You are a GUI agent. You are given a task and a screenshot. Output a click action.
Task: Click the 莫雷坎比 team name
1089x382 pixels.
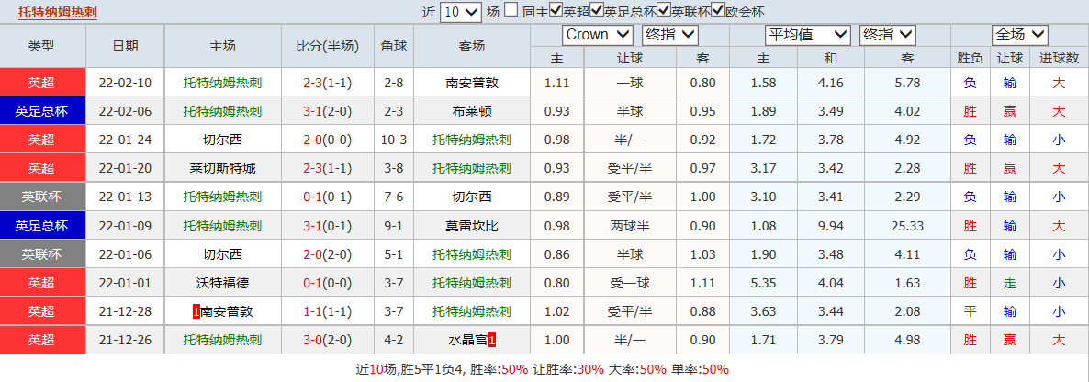[x=472, y=226]
